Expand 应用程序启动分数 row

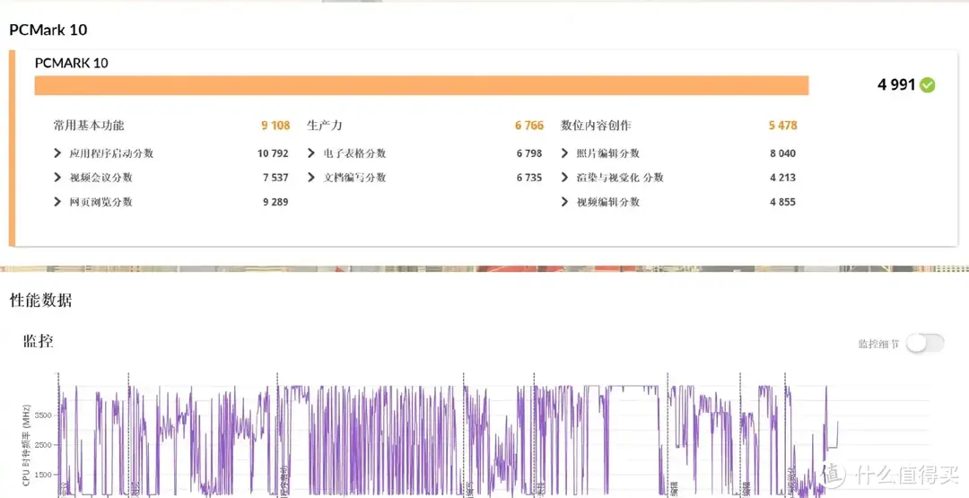point(57,153)
